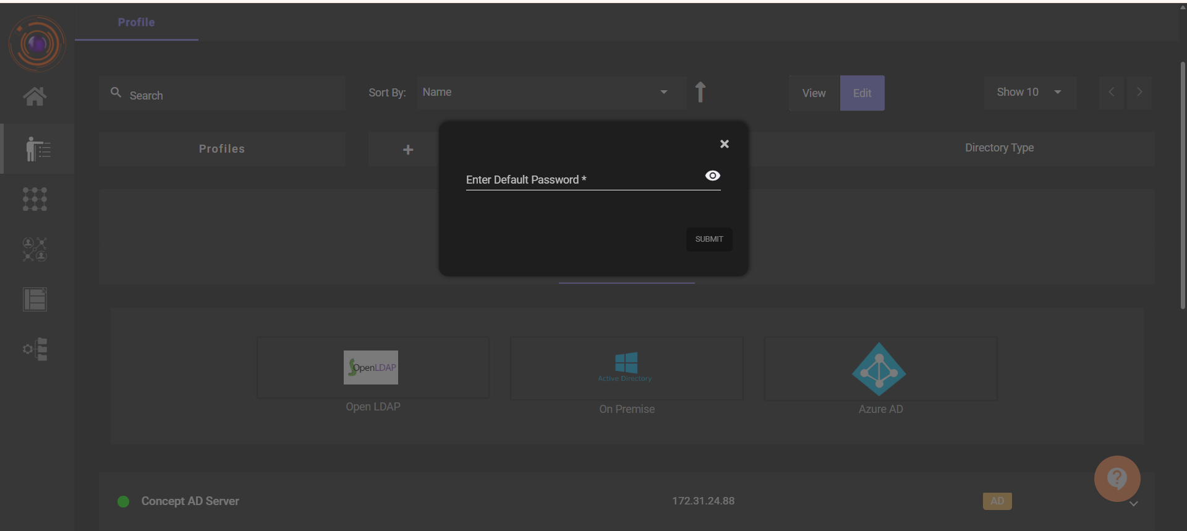Select the Active Directory On Premise tile

click(x=626, y=368)
